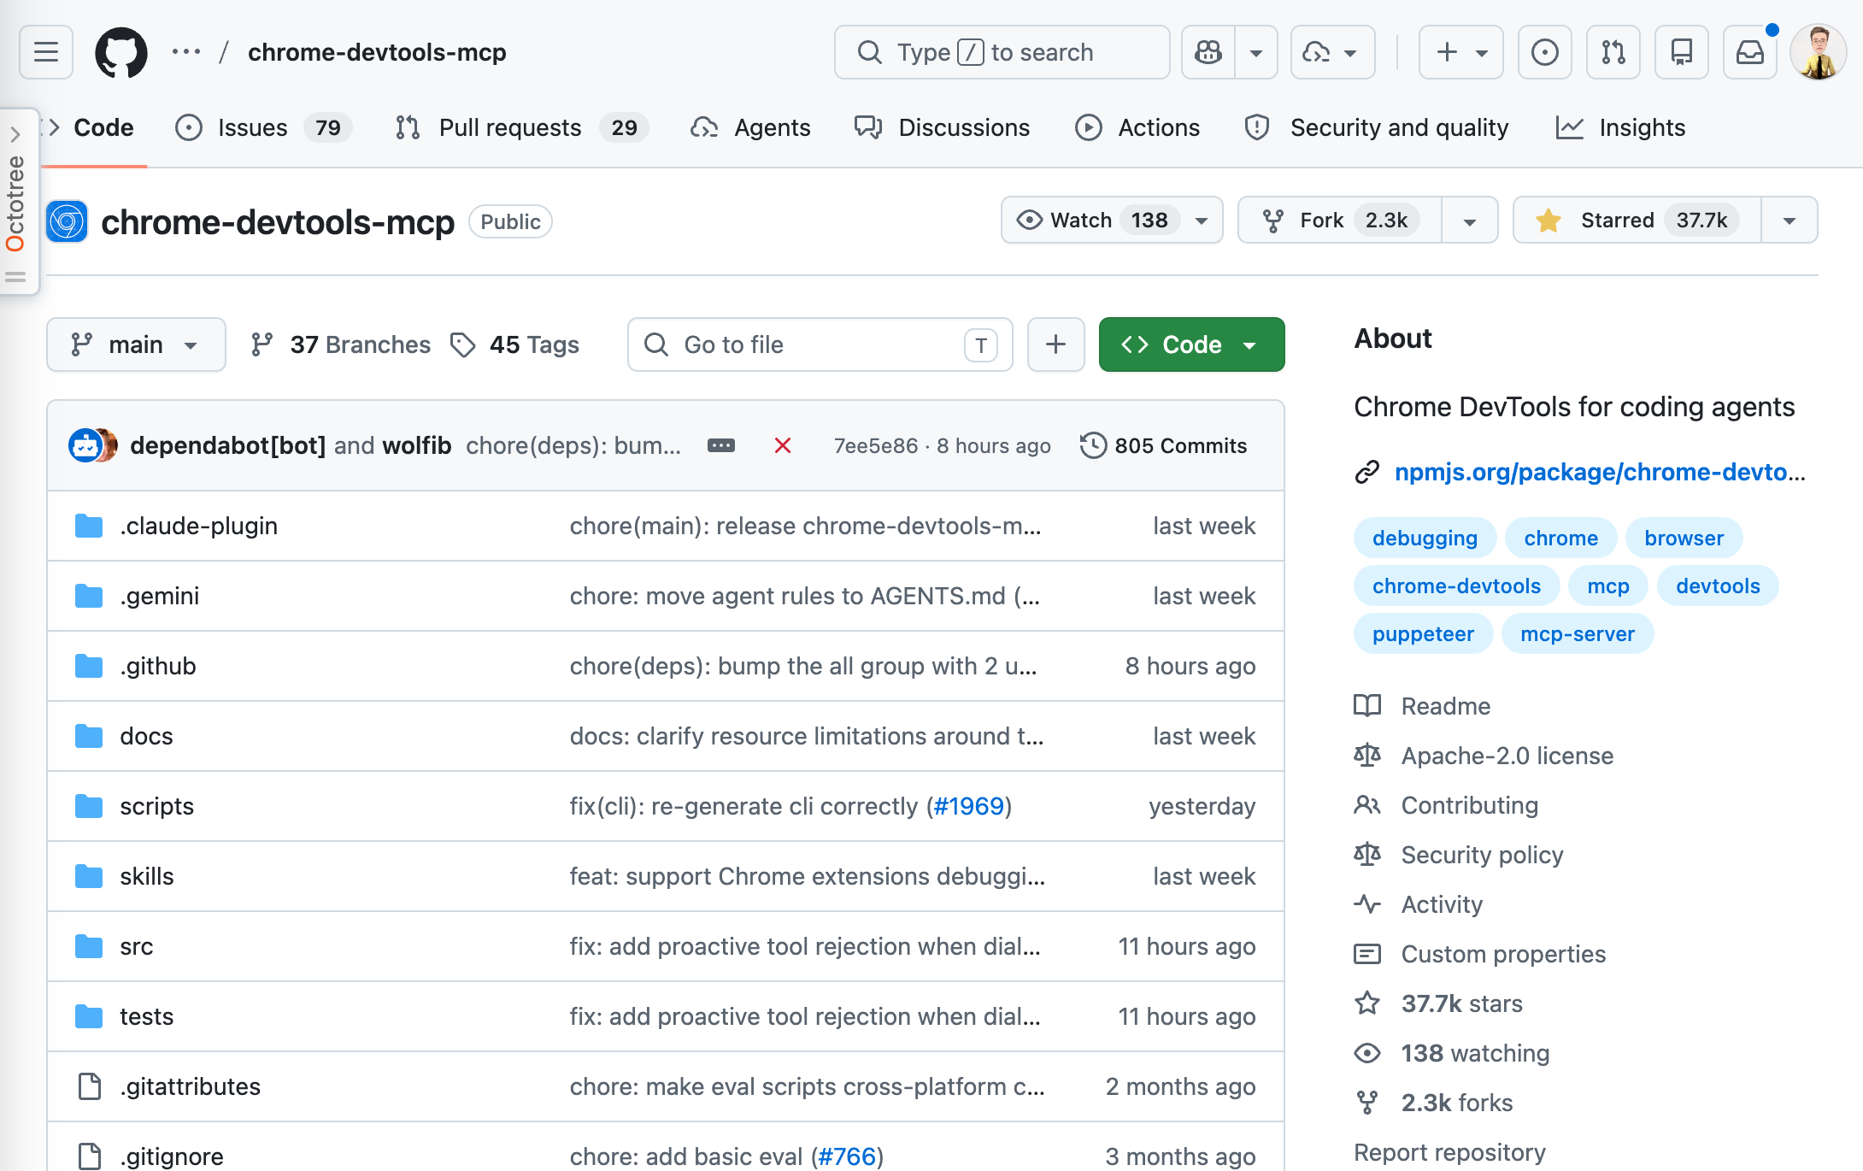Open the Apache-2.0 license link
The width and height of the screenshot is (1863, 1171).
pyautogui.click(x=1507, y=756)
